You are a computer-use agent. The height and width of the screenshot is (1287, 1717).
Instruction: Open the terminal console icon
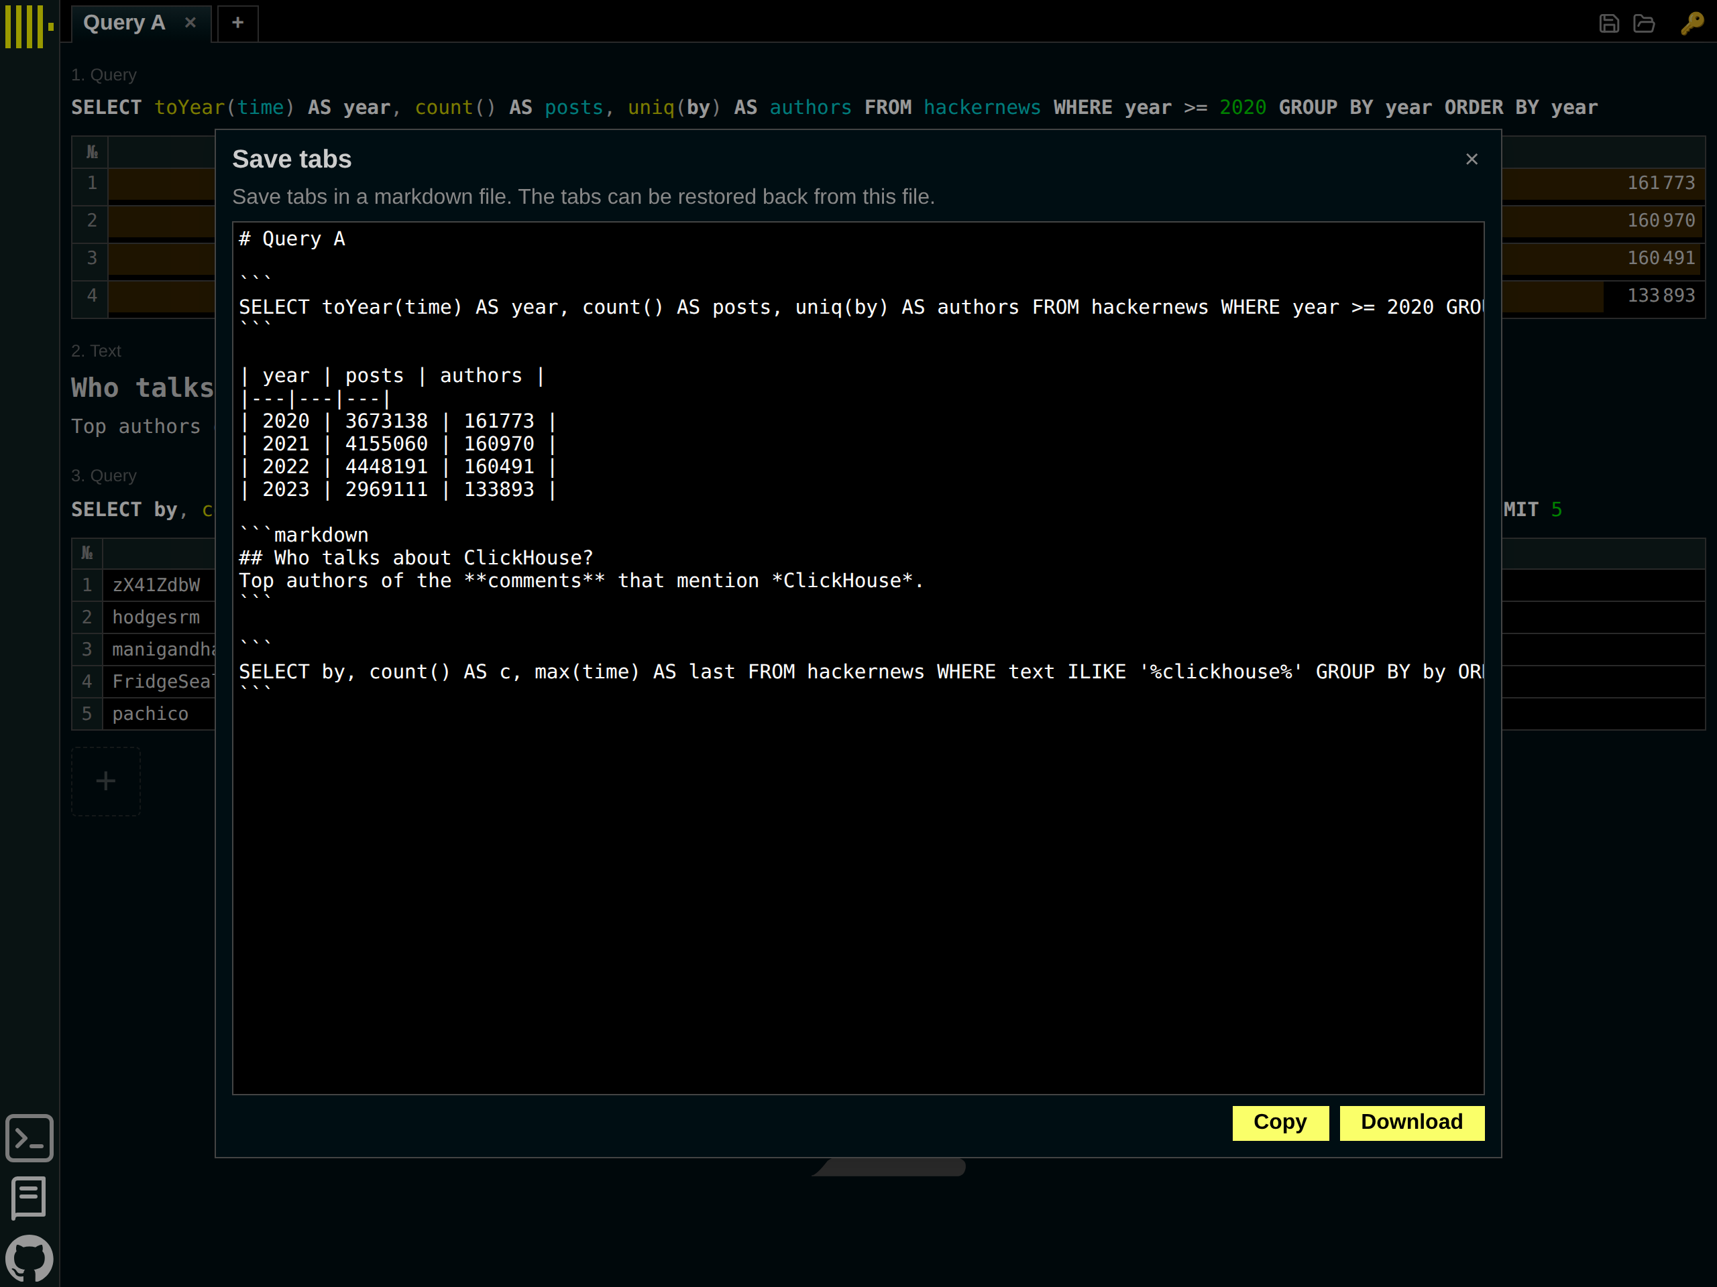pos(30,1138)
